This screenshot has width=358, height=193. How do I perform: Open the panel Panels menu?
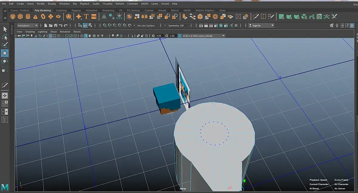[x=77, y=32]
